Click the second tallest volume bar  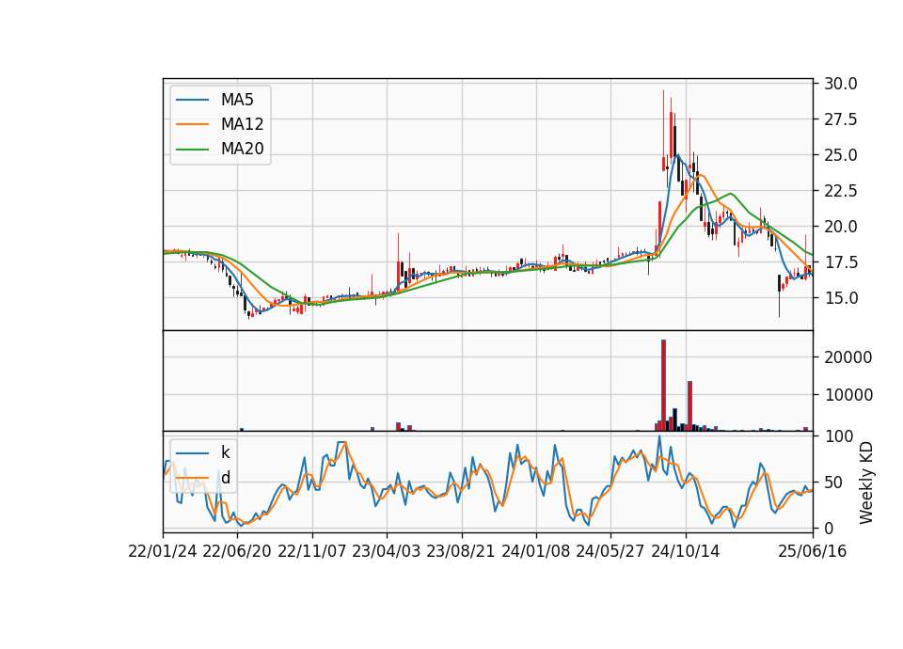point(689,406)
